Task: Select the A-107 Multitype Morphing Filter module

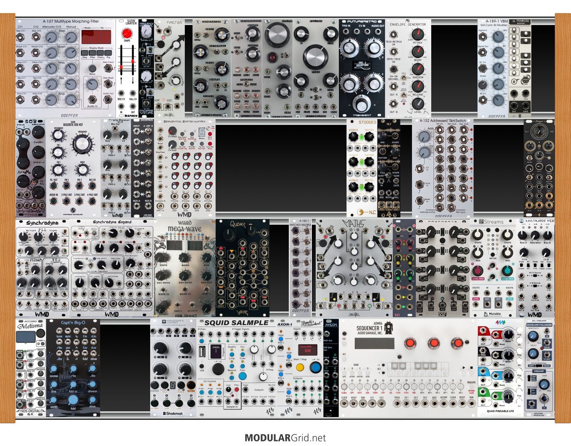Action: click(x=65, y=68)
